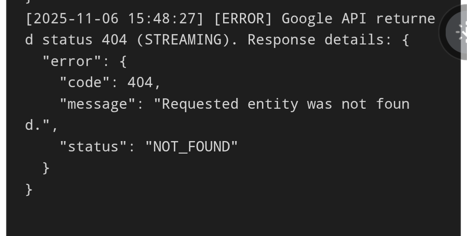
Task: Click the "message" JSON key
Action: coord(98,104)
